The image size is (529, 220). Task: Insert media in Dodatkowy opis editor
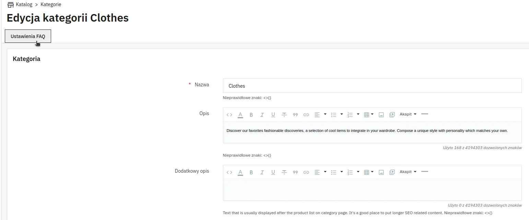coord(392,172)
